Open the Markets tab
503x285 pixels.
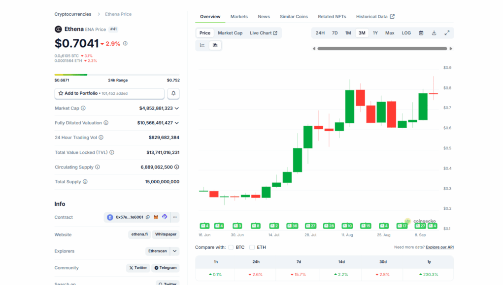[x=239, y=17]
